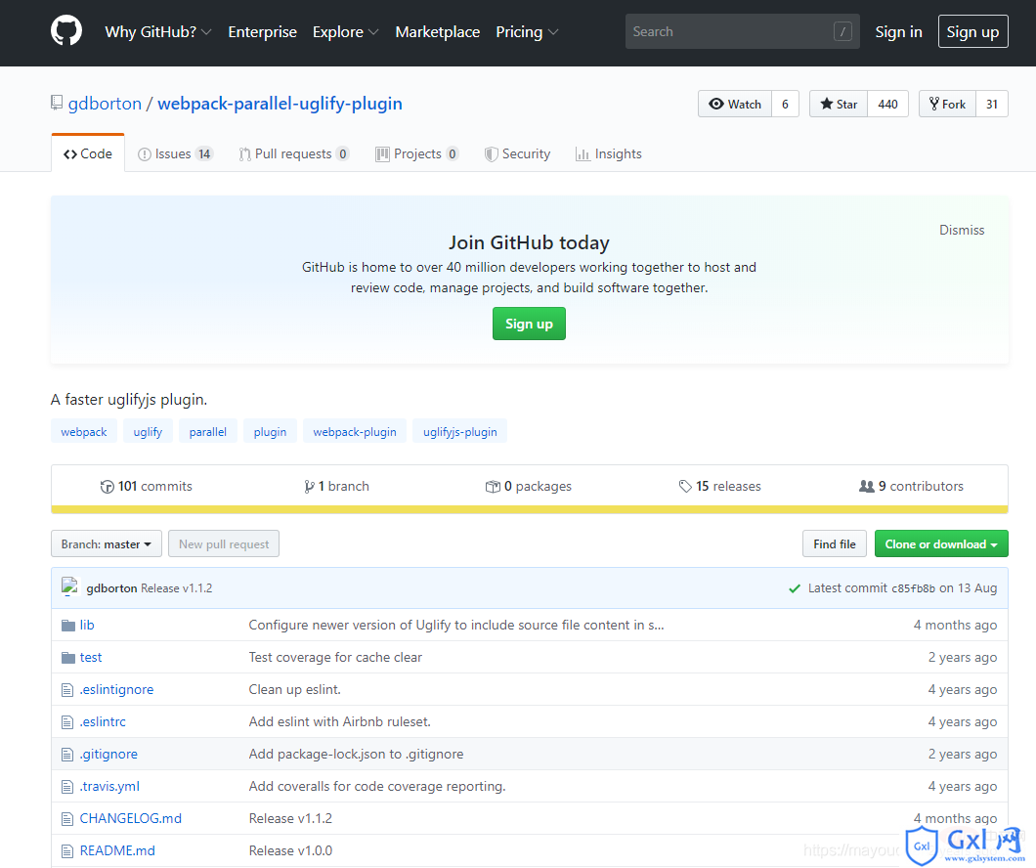The width and height of the screenshot is (1036, 868).
Task: Click the webpack-parallel-uglify-plugin repository name
Action: tap(280, 104)
